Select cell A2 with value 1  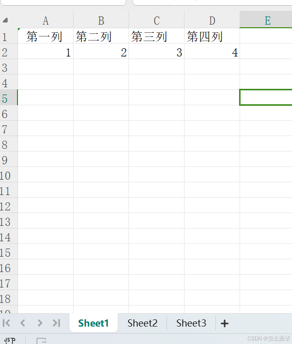coord(45,51)
